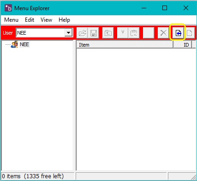Click the import page icon with blue arrow
This screenshot has height=181, width=197.
(x=178, y=33)
